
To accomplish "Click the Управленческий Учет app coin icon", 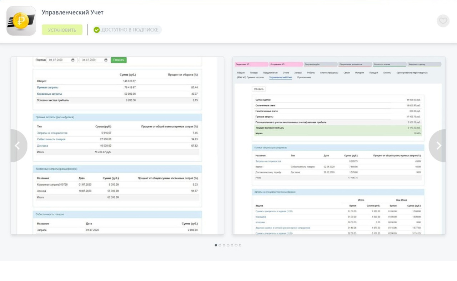I will (21, 21).
